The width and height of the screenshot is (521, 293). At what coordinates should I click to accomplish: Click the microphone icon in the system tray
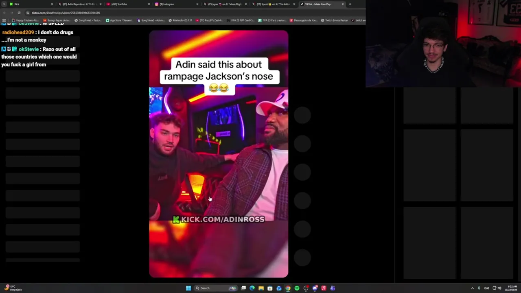(x=479, y=288)
